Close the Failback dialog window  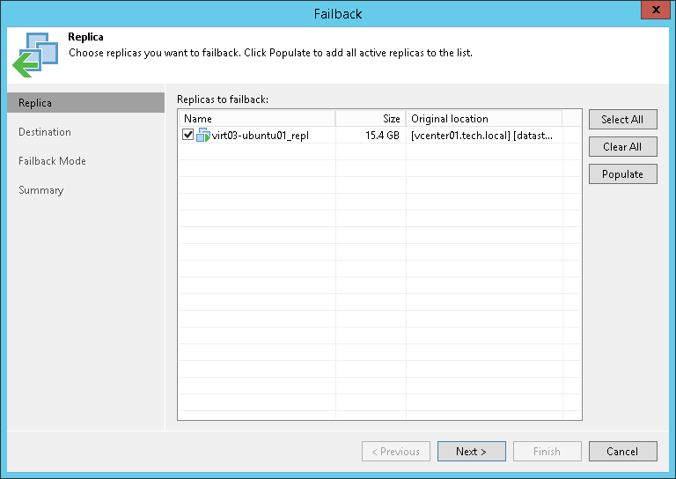[x=654, y=12]
